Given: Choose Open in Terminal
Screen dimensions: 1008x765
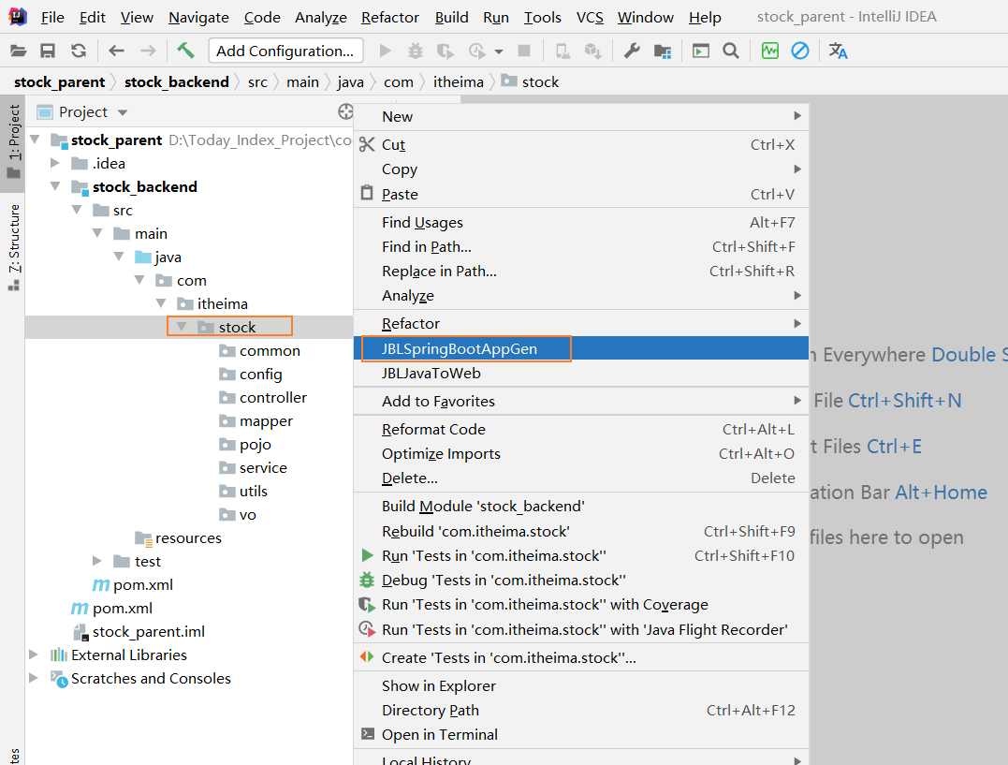Looking at the screenshot, I should pos(581,735).
